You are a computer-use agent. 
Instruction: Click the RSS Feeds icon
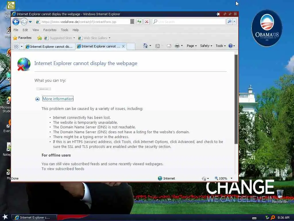click(x=158, y=46)
